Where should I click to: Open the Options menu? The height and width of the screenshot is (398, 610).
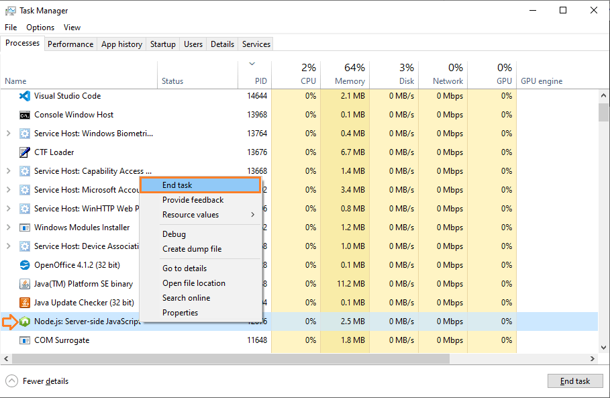(40, 28)
